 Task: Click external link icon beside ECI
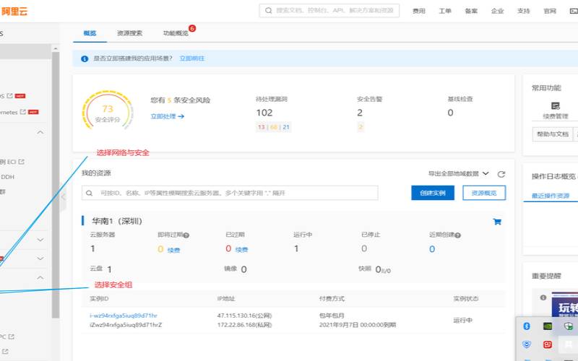coord(21,162)
